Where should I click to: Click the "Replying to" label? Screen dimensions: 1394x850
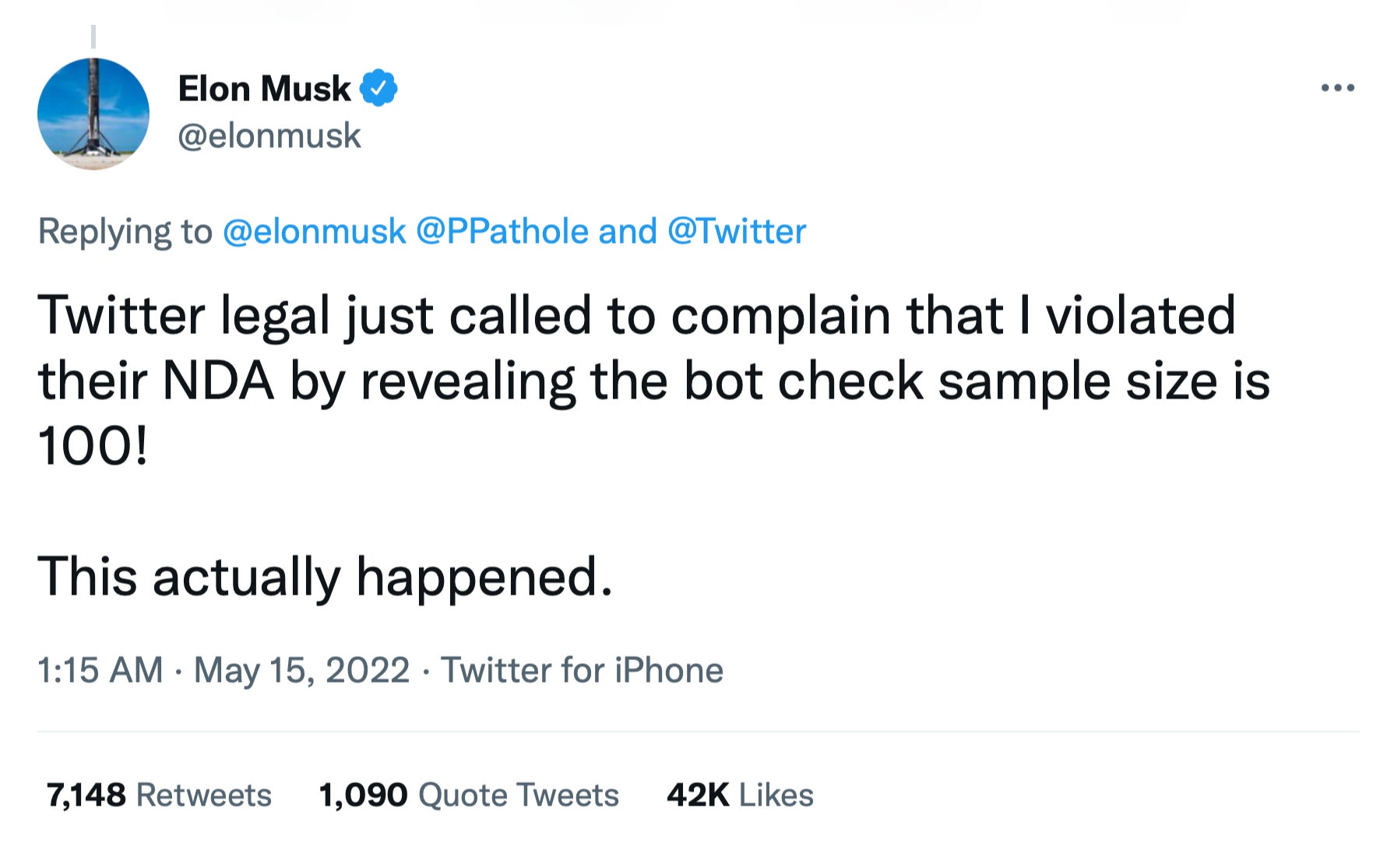pyautogui.click(x=125, y=231)
